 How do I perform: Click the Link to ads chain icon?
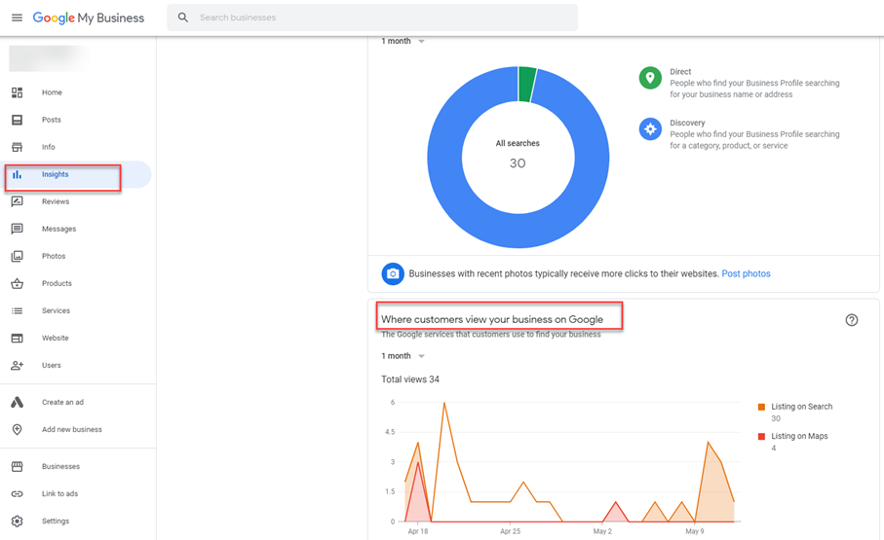pyautogui.click(x=17, y=494)
